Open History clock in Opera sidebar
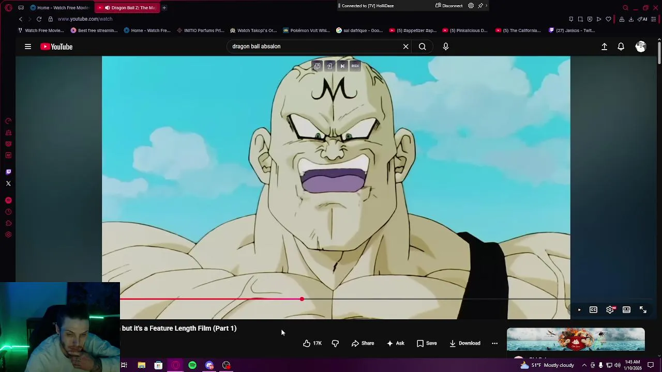The height and width of the screenshot is (372, 662). pos(8,212)
